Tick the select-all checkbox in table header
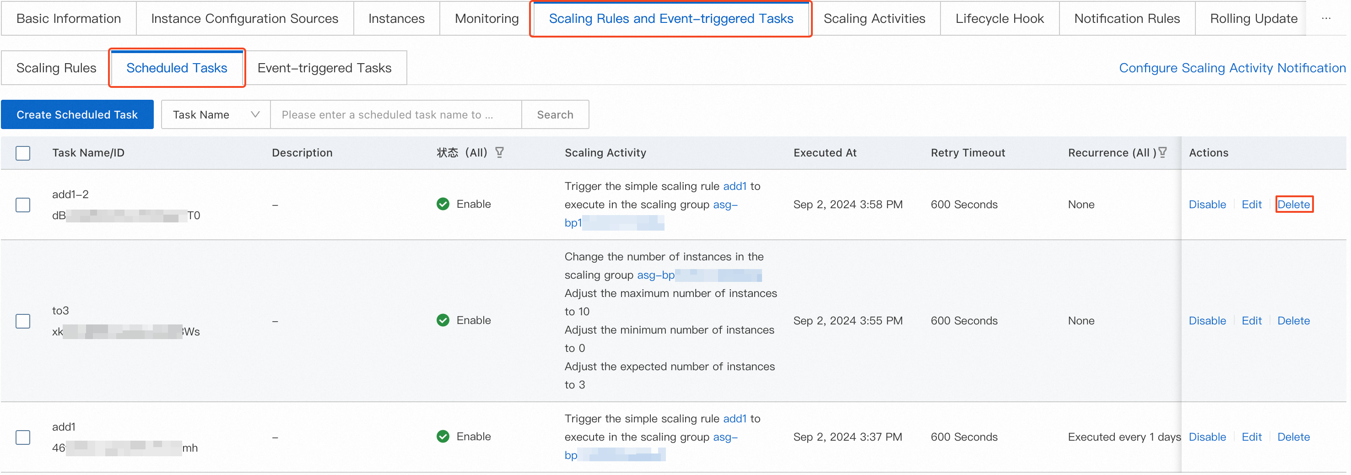 [x=23, y=153]
